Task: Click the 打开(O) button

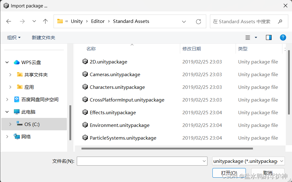Action: (x=229, y=173)
